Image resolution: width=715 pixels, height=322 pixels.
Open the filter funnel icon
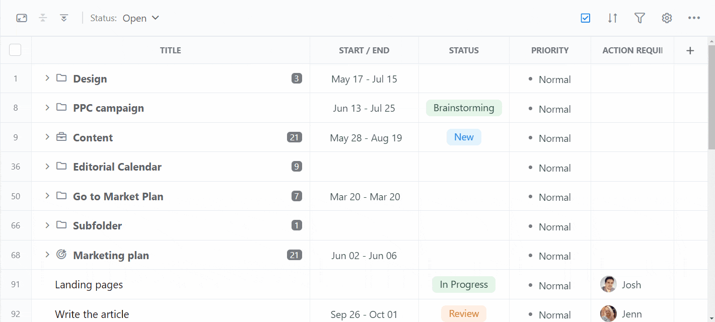[639, 18]
